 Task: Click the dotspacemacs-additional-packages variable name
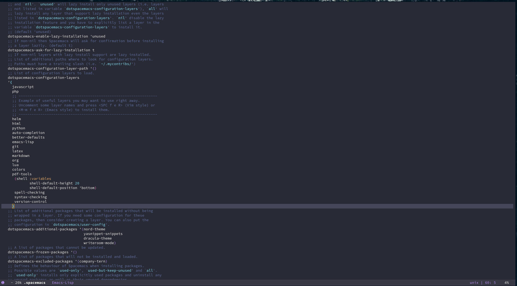point(43,229)
